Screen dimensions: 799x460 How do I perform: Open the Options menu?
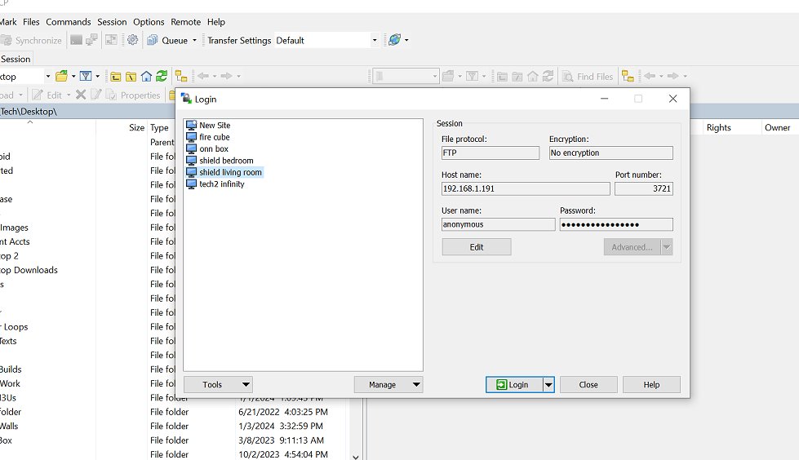tap(149, 22)
